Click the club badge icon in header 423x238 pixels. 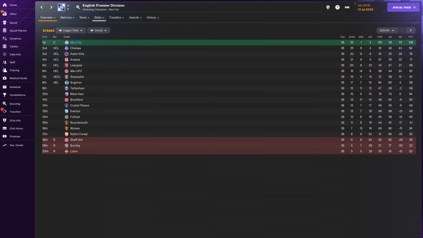(61, 7)
